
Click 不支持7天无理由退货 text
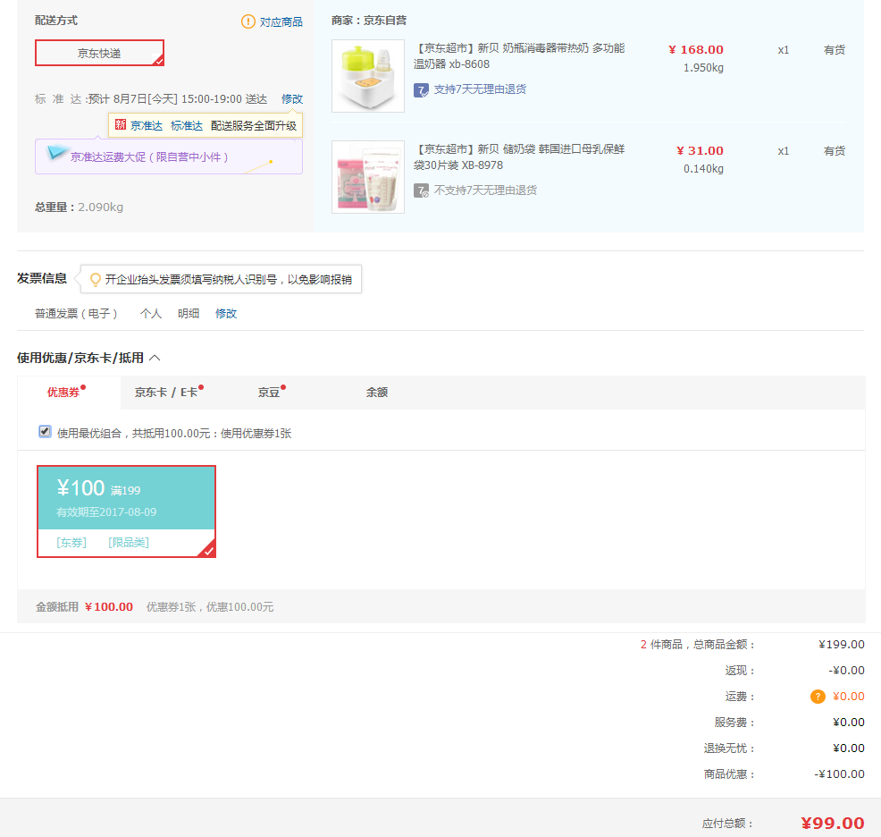pos(485,190)
